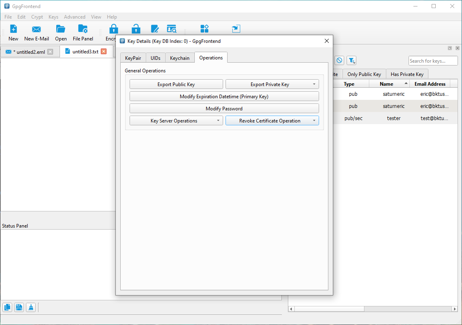Minimize the GpgFrontend window

click(415, 6)
